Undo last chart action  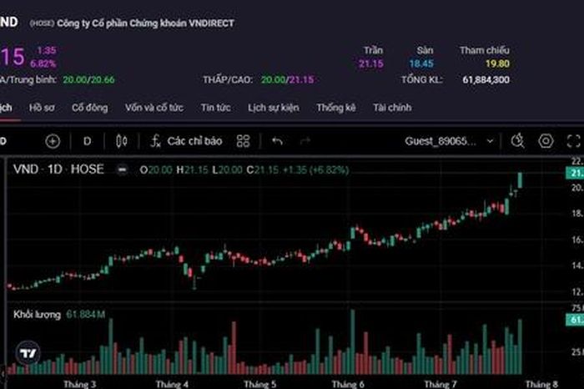point(277,141)
